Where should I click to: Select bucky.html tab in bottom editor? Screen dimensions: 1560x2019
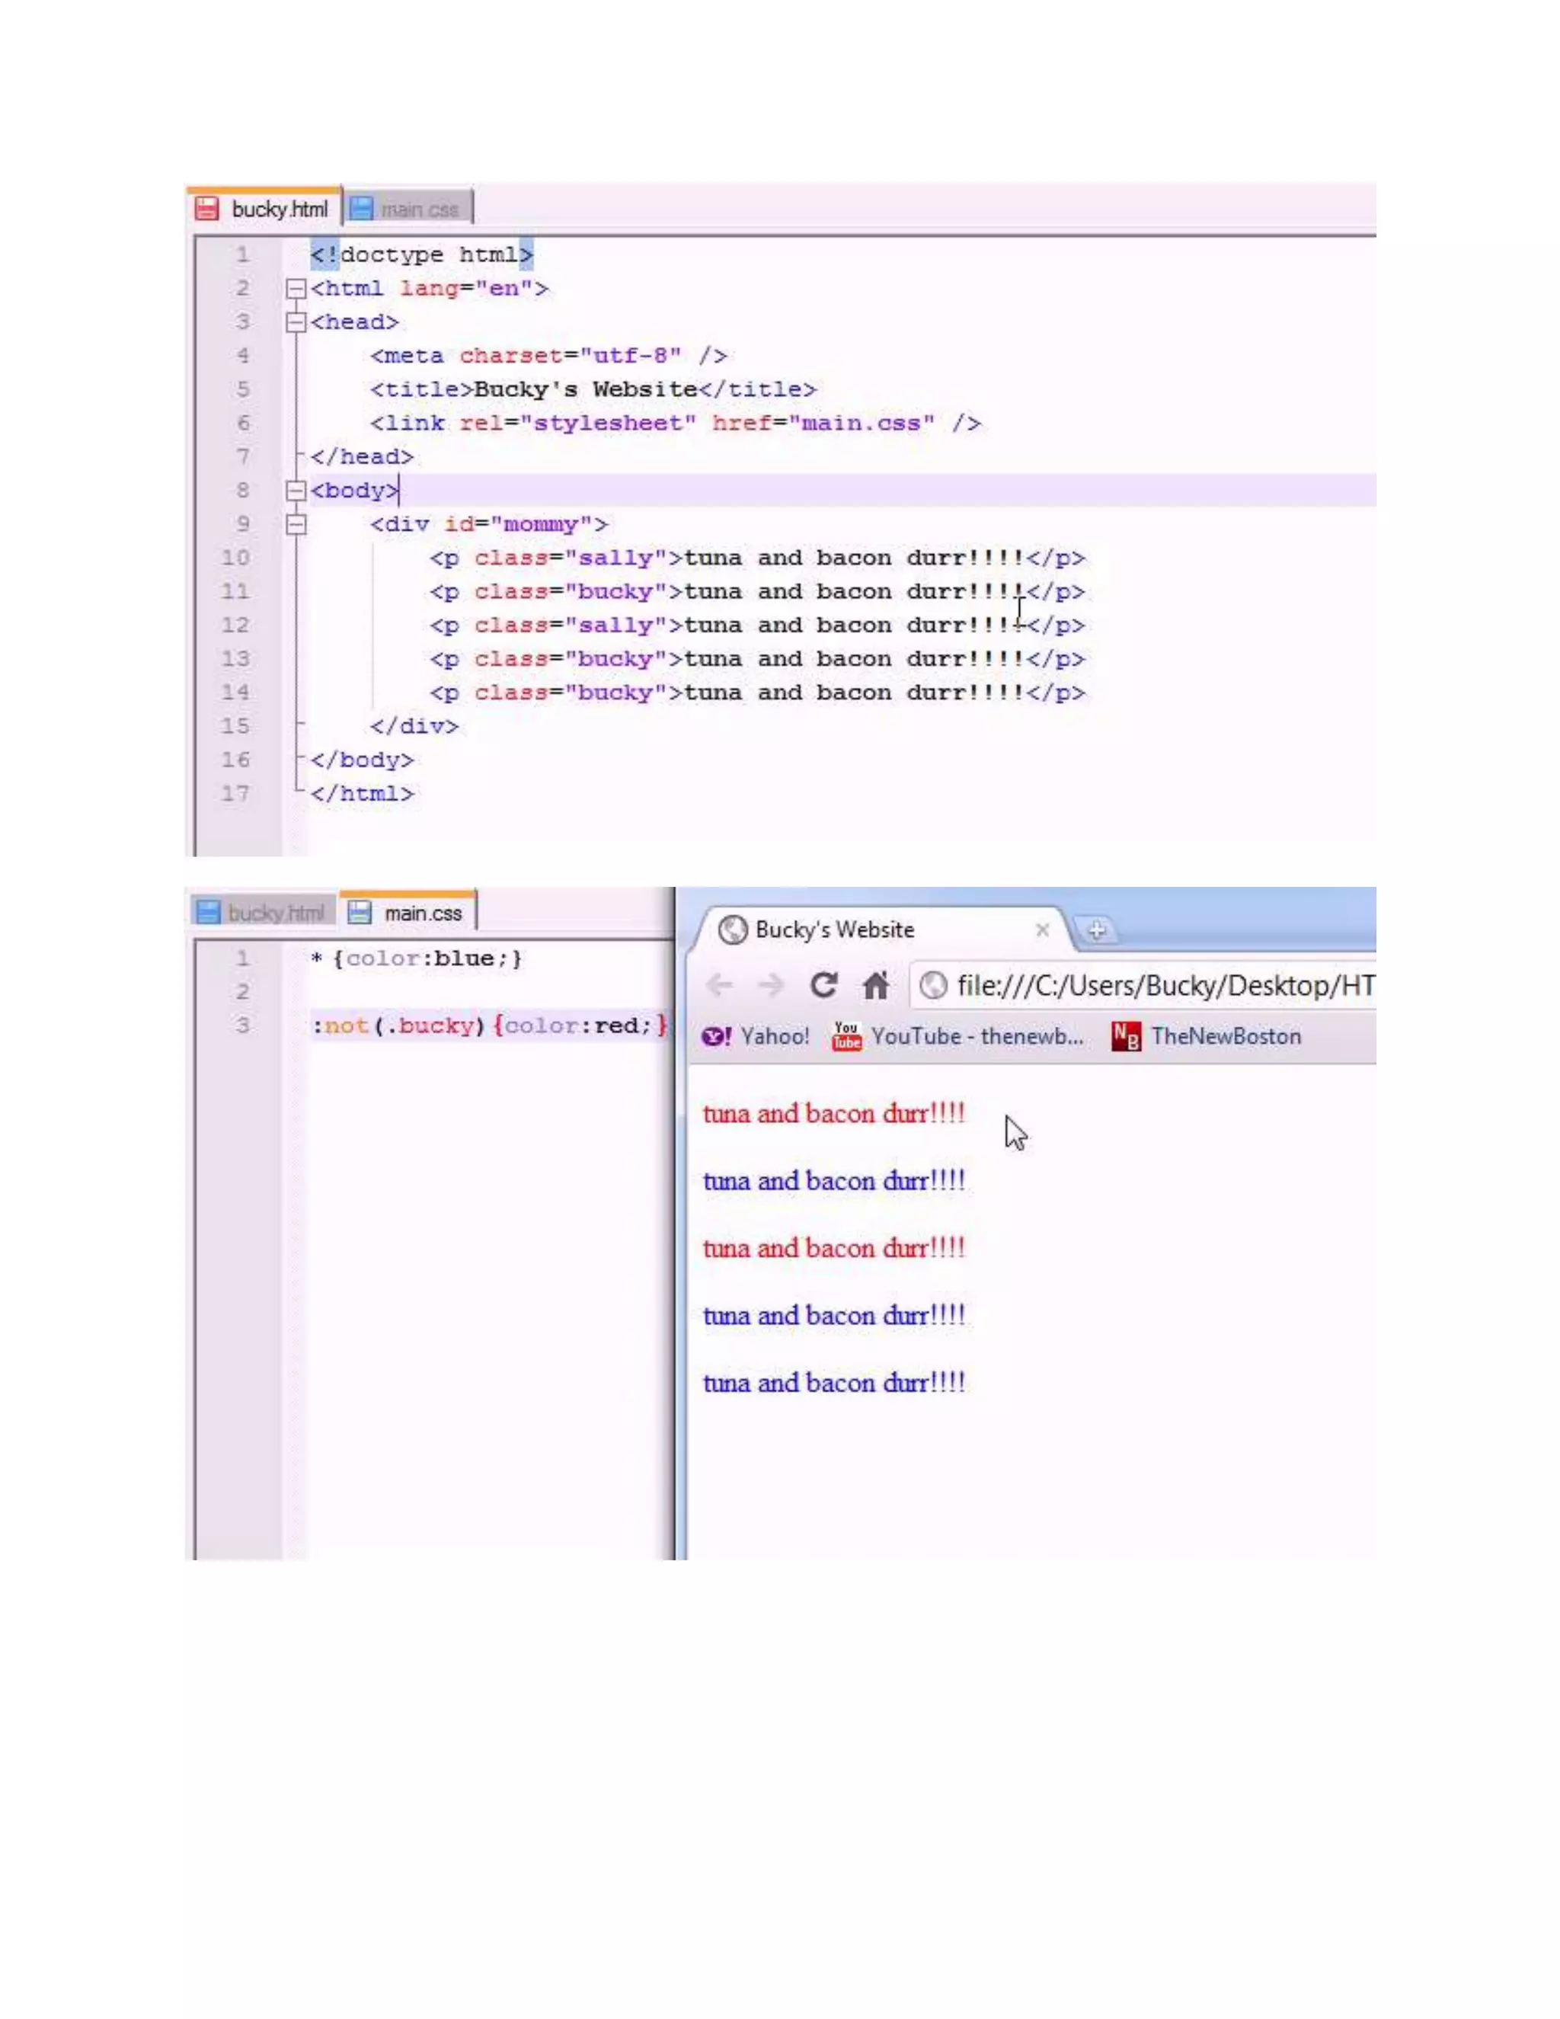[264, 913]
